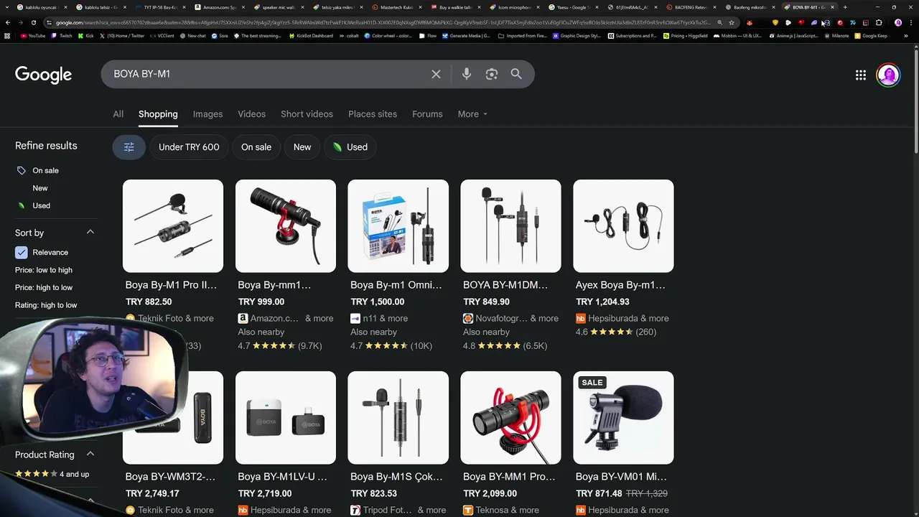Switch to the Places sites tab
The image size is (919, 517).
[373, 114]
